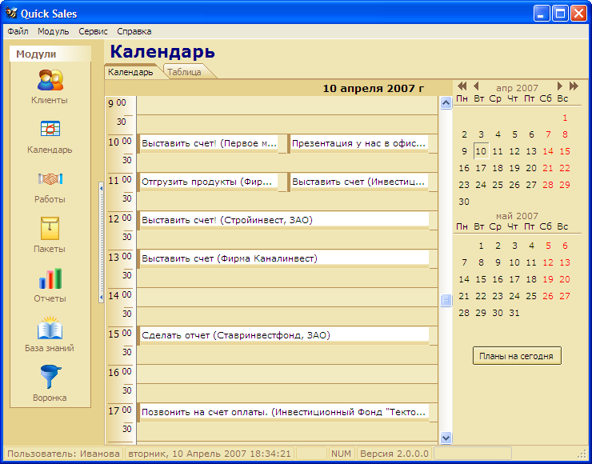Select April 22 in mini calendar
This screenshot has height=464, width=592.
point(565,168)
